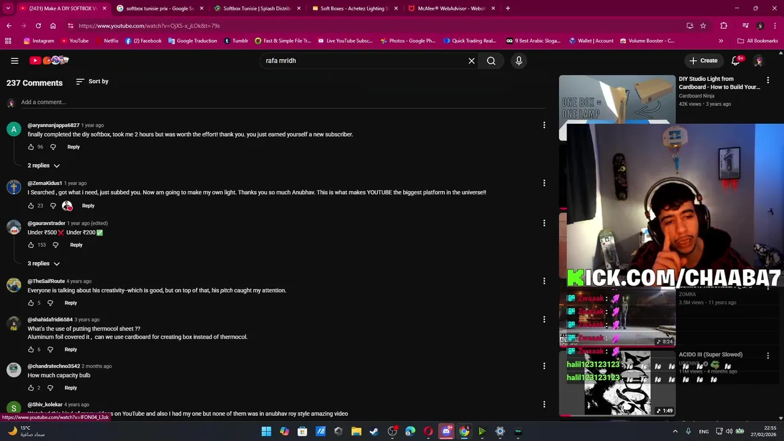Open options menu for Shiv_kolekar's comment
784x441 pixels.
[x=544, y=404]
